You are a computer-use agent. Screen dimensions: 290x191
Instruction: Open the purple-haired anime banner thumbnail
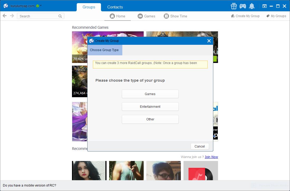(x=80, y=122)
